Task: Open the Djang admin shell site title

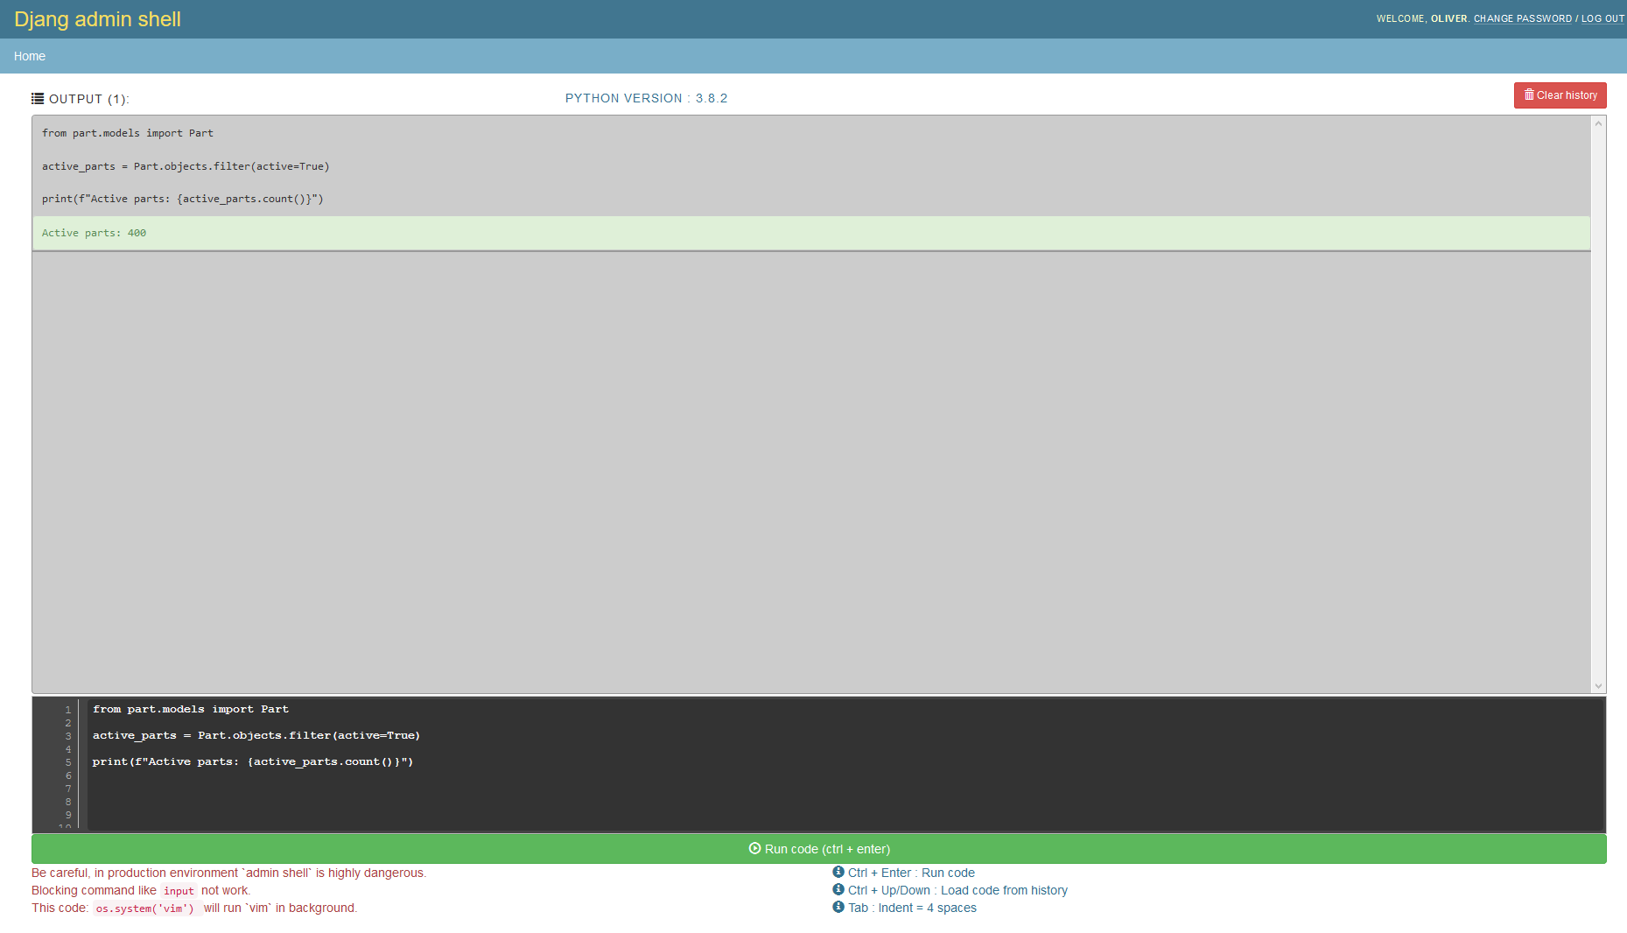Action: tap(97, 19)
